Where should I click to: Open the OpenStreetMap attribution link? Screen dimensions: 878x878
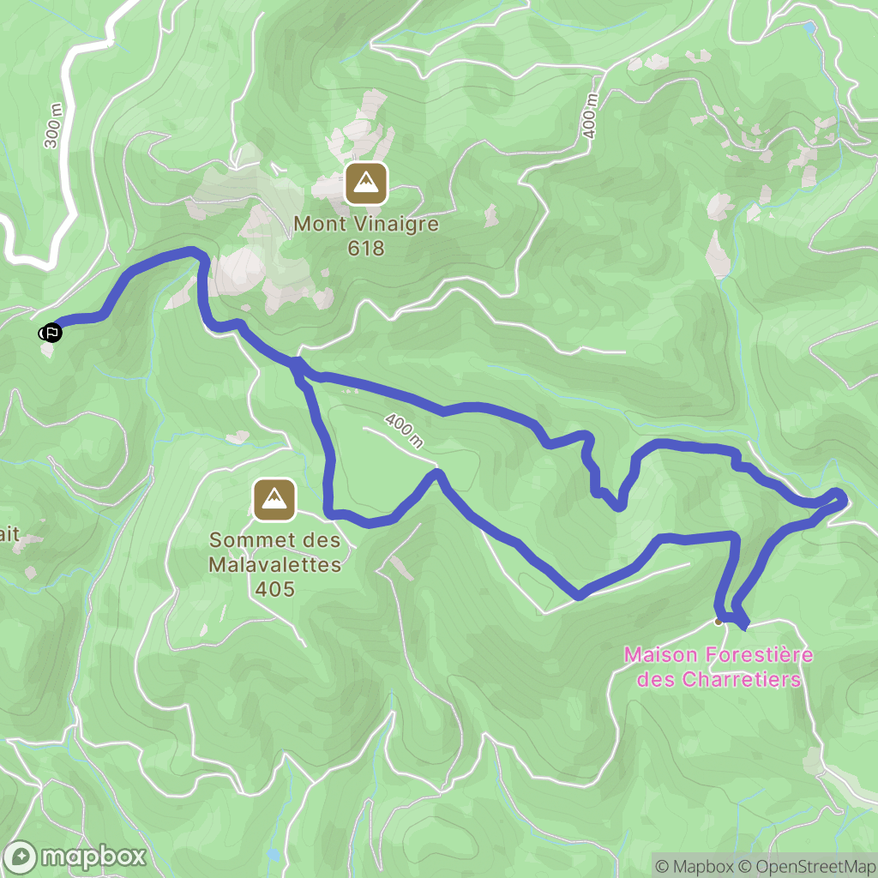coord(808,866)
